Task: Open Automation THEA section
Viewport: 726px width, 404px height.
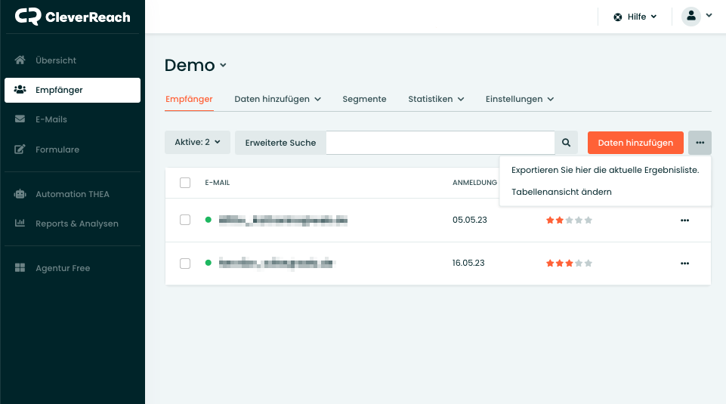Action: click(x=73, y=194)
